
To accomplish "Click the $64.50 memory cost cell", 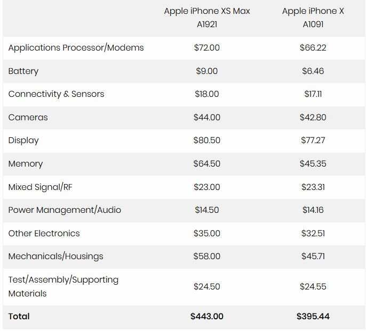I will [x=207, y=164].
